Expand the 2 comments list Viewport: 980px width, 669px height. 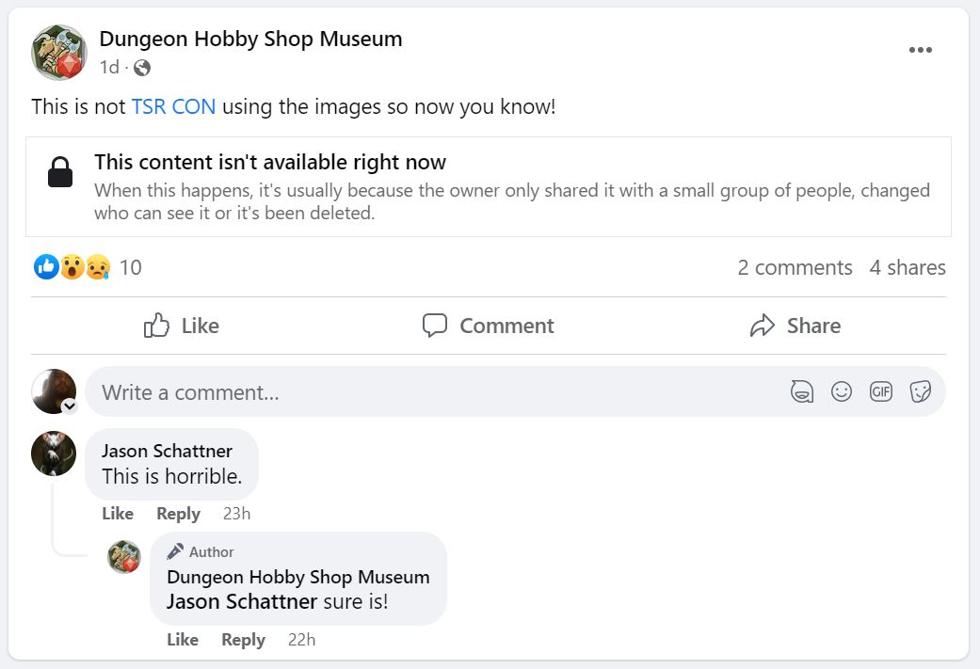795,267
